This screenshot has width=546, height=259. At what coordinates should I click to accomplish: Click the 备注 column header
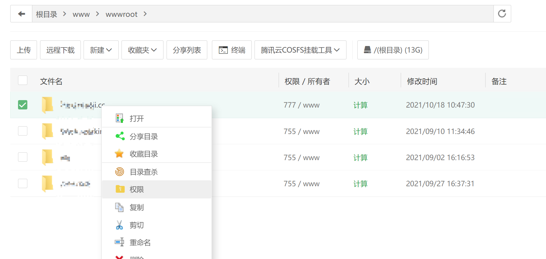pos(499,81)
